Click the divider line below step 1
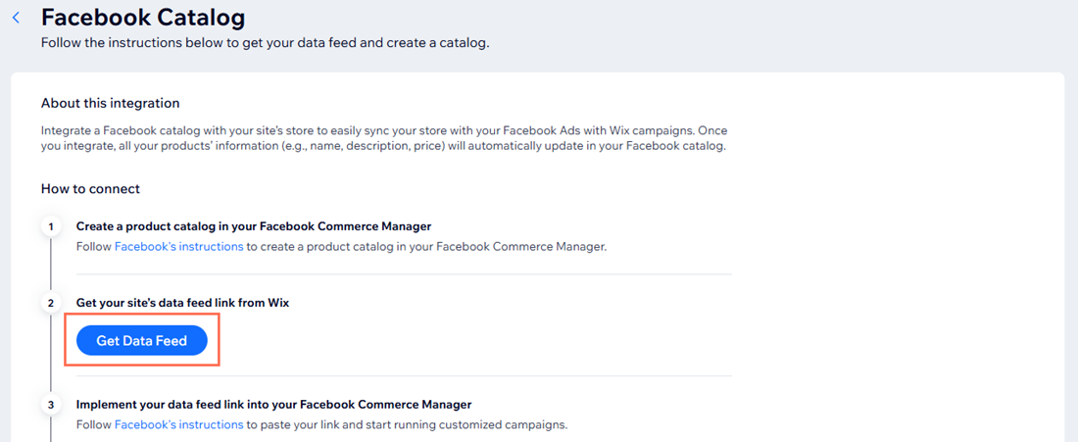Viewport: 1078px width, 442px height. pyautogui.click(x=404, y=274)
